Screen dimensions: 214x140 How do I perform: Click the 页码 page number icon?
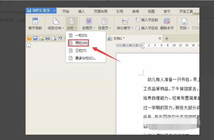[x=184, y=21]
